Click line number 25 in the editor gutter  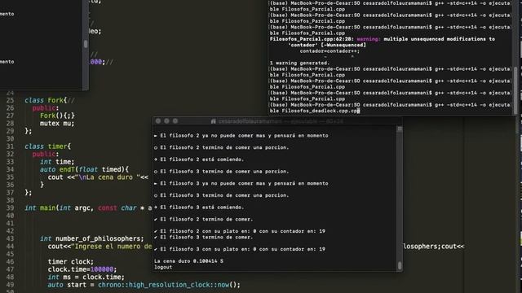pyautogui.click(x=11, y=100)
